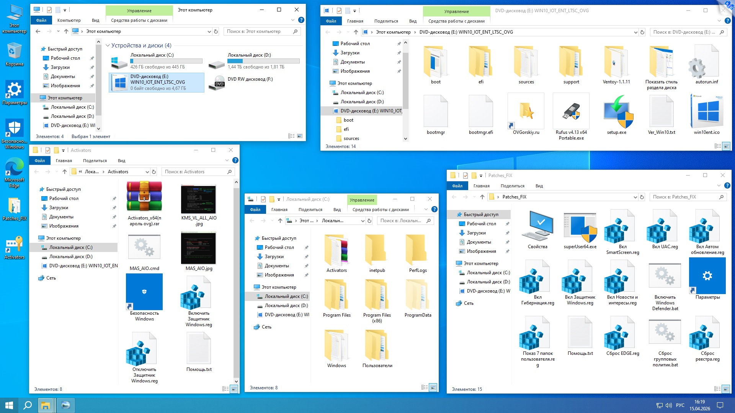This screenshot has width=735, height=413.
Task: Switch to details view in the Этот компьютер window
Action: 291,136
